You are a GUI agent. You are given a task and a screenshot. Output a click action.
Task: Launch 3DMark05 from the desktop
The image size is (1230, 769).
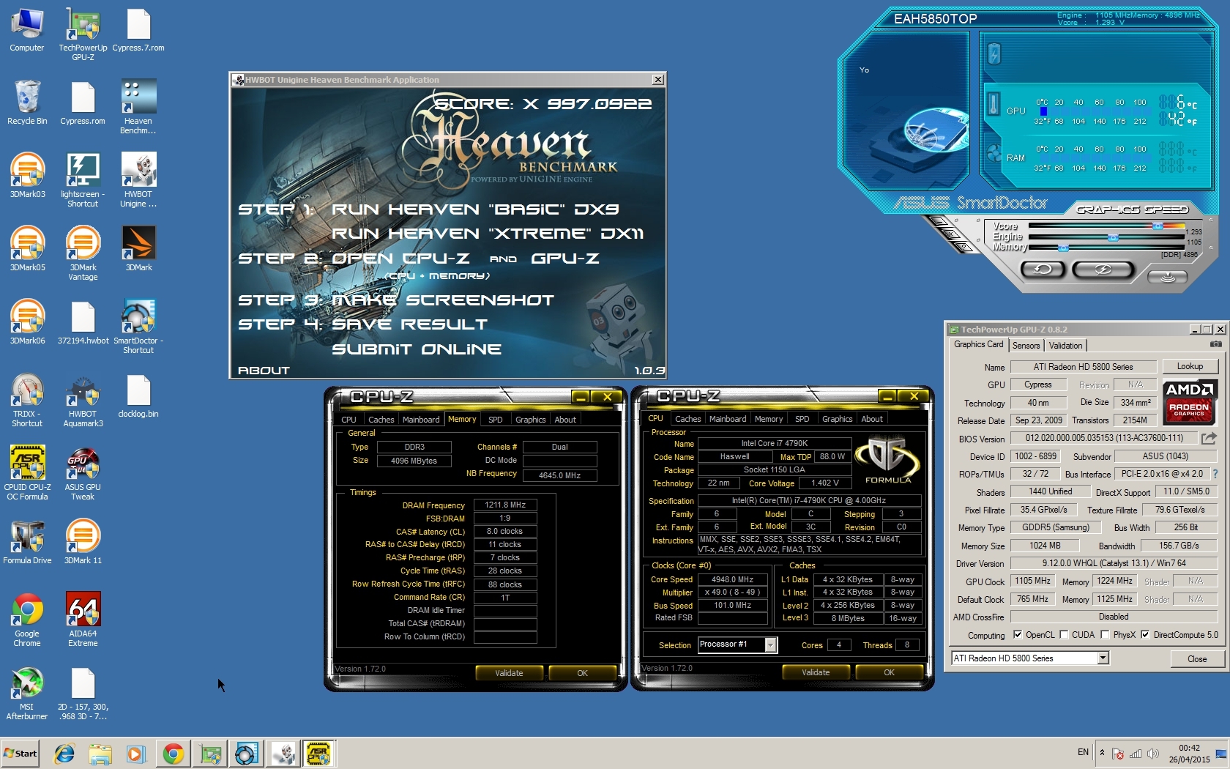tap(27, 249)
